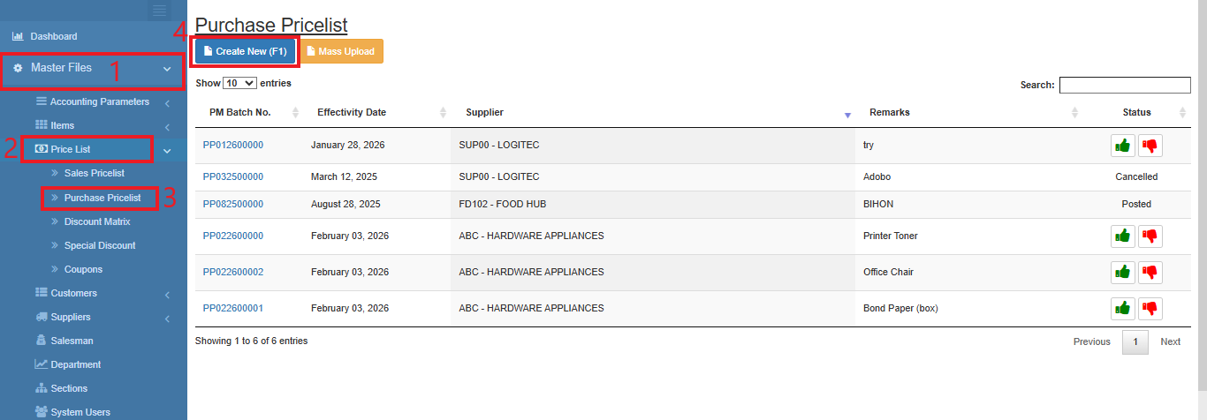Image resolution: width=1207 pixels, height=420 pixels.
Task: Reject Office Chair pricelist with thumbs-down
Action: [x=1150, y=272]
